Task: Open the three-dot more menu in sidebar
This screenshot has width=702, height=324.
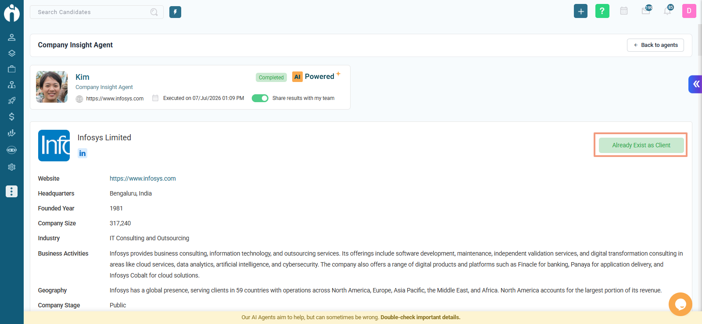Action: (x=12, y=192)
